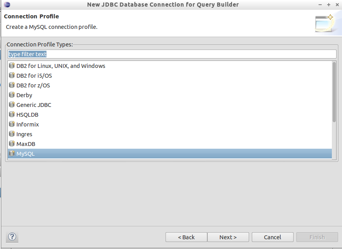Click the profile list vertical scrollbar thumb
The image size is (342, 249).
(334, 92)
